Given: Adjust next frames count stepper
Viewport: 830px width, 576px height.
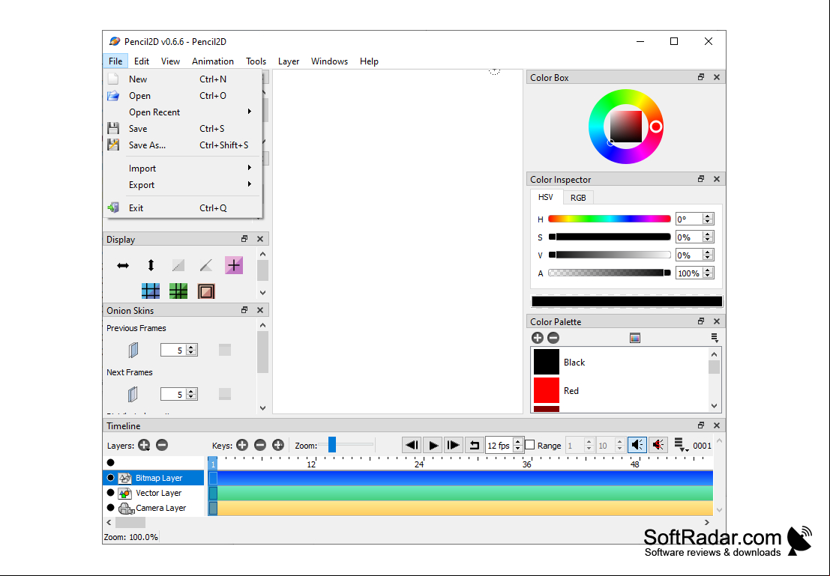Looking at the screenshot, I should coord(192,394).
